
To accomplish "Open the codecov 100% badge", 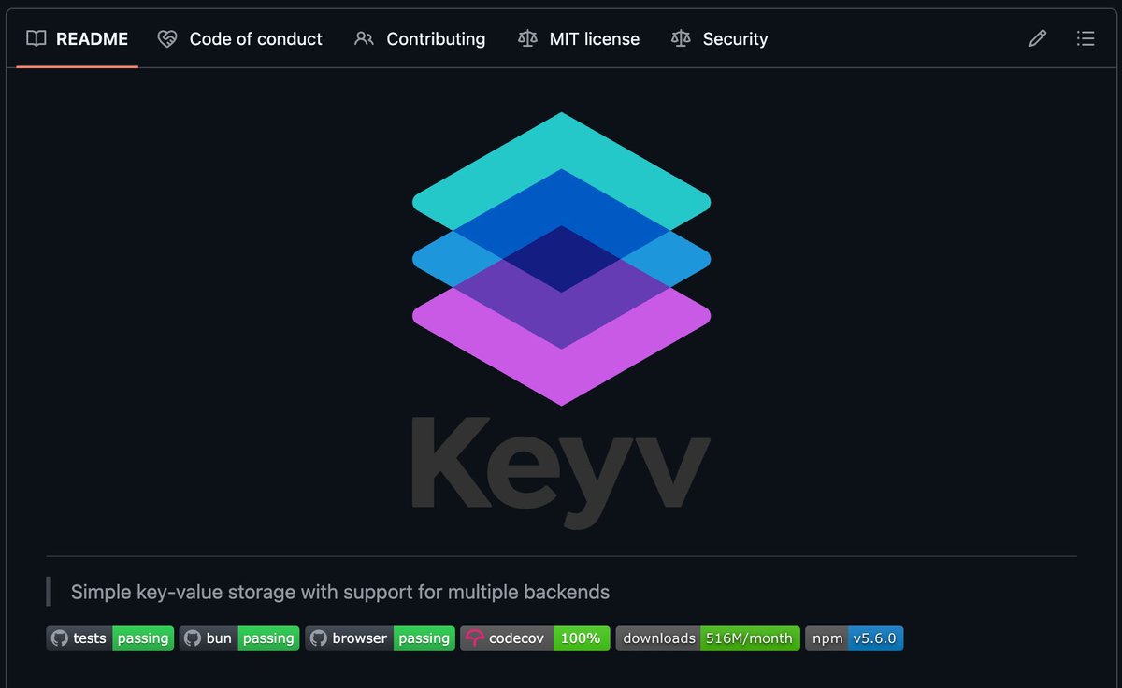I will click(536, 638).
